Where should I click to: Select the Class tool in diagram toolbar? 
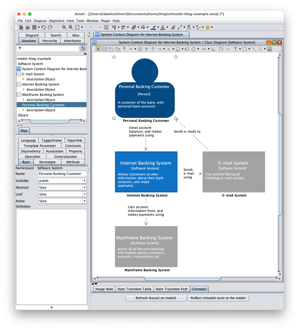click(x=105, y=49)
